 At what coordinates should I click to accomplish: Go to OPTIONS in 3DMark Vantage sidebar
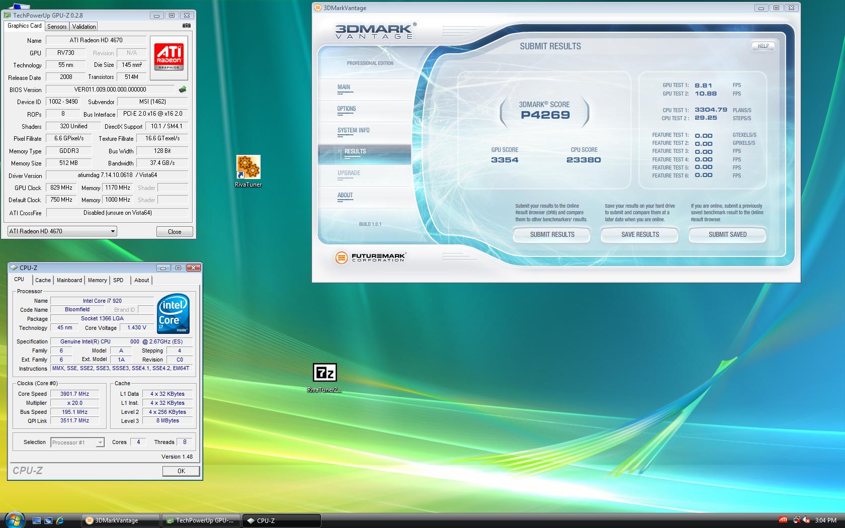click(x=364, y=111)
